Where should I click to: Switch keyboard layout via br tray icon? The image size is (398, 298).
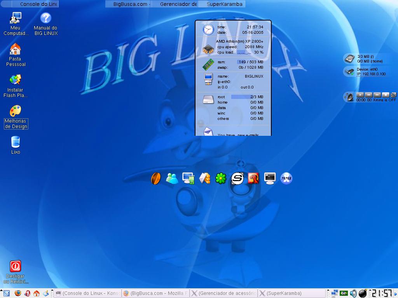[344, 293]
